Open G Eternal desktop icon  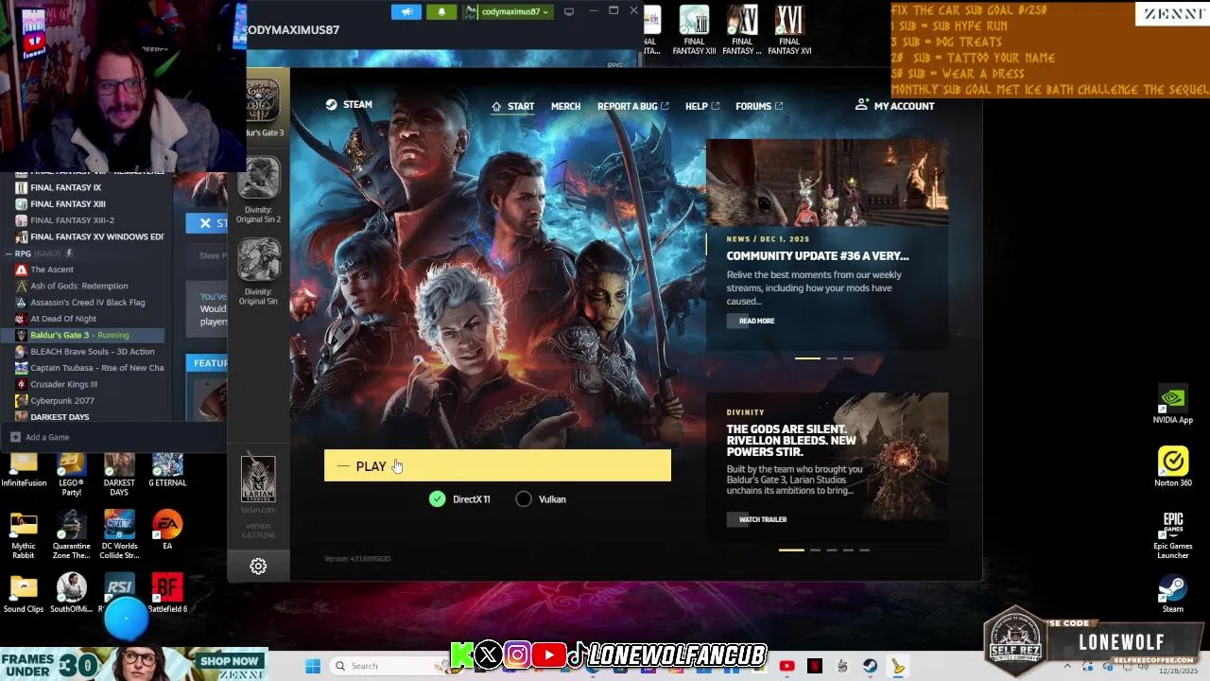click(167, 470)
